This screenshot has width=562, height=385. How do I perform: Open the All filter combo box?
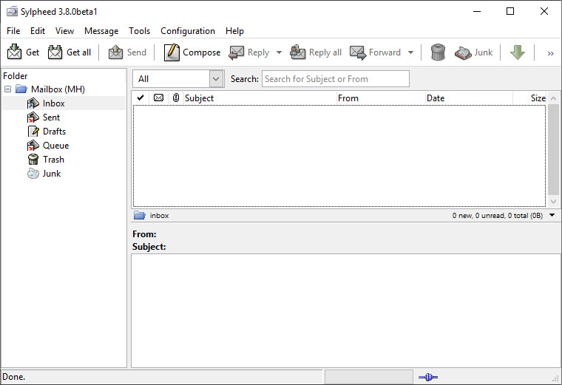click(x=178, y=79)
